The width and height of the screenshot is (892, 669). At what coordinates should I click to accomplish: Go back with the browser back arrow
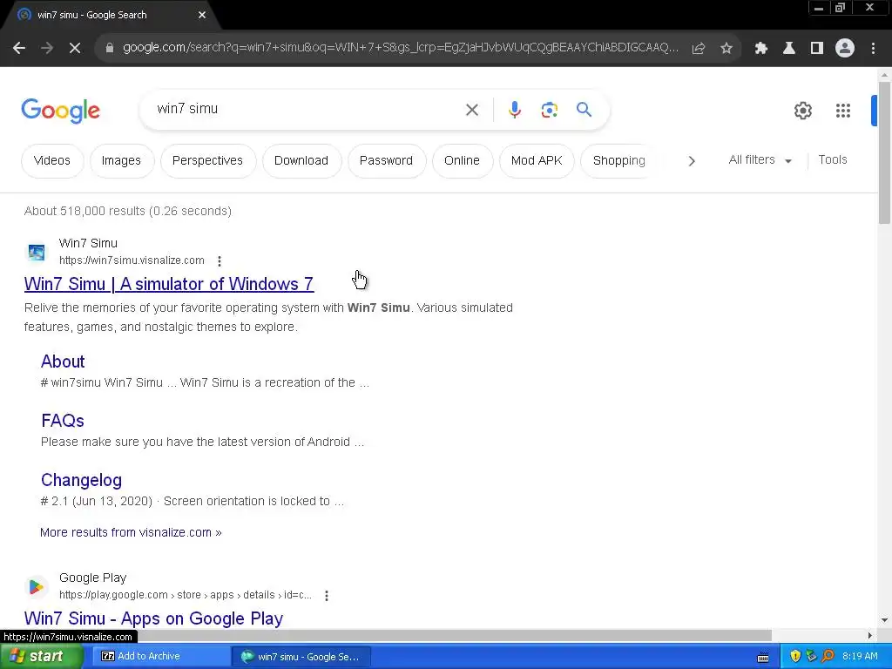click(x=19, y=49)
